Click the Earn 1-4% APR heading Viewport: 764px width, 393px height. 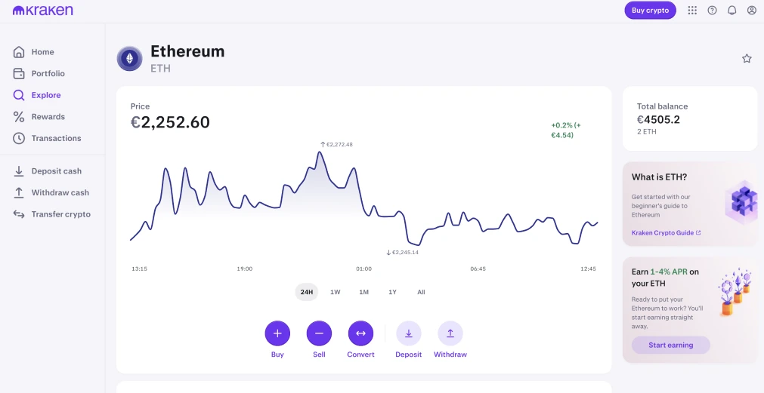pos(665,278)
